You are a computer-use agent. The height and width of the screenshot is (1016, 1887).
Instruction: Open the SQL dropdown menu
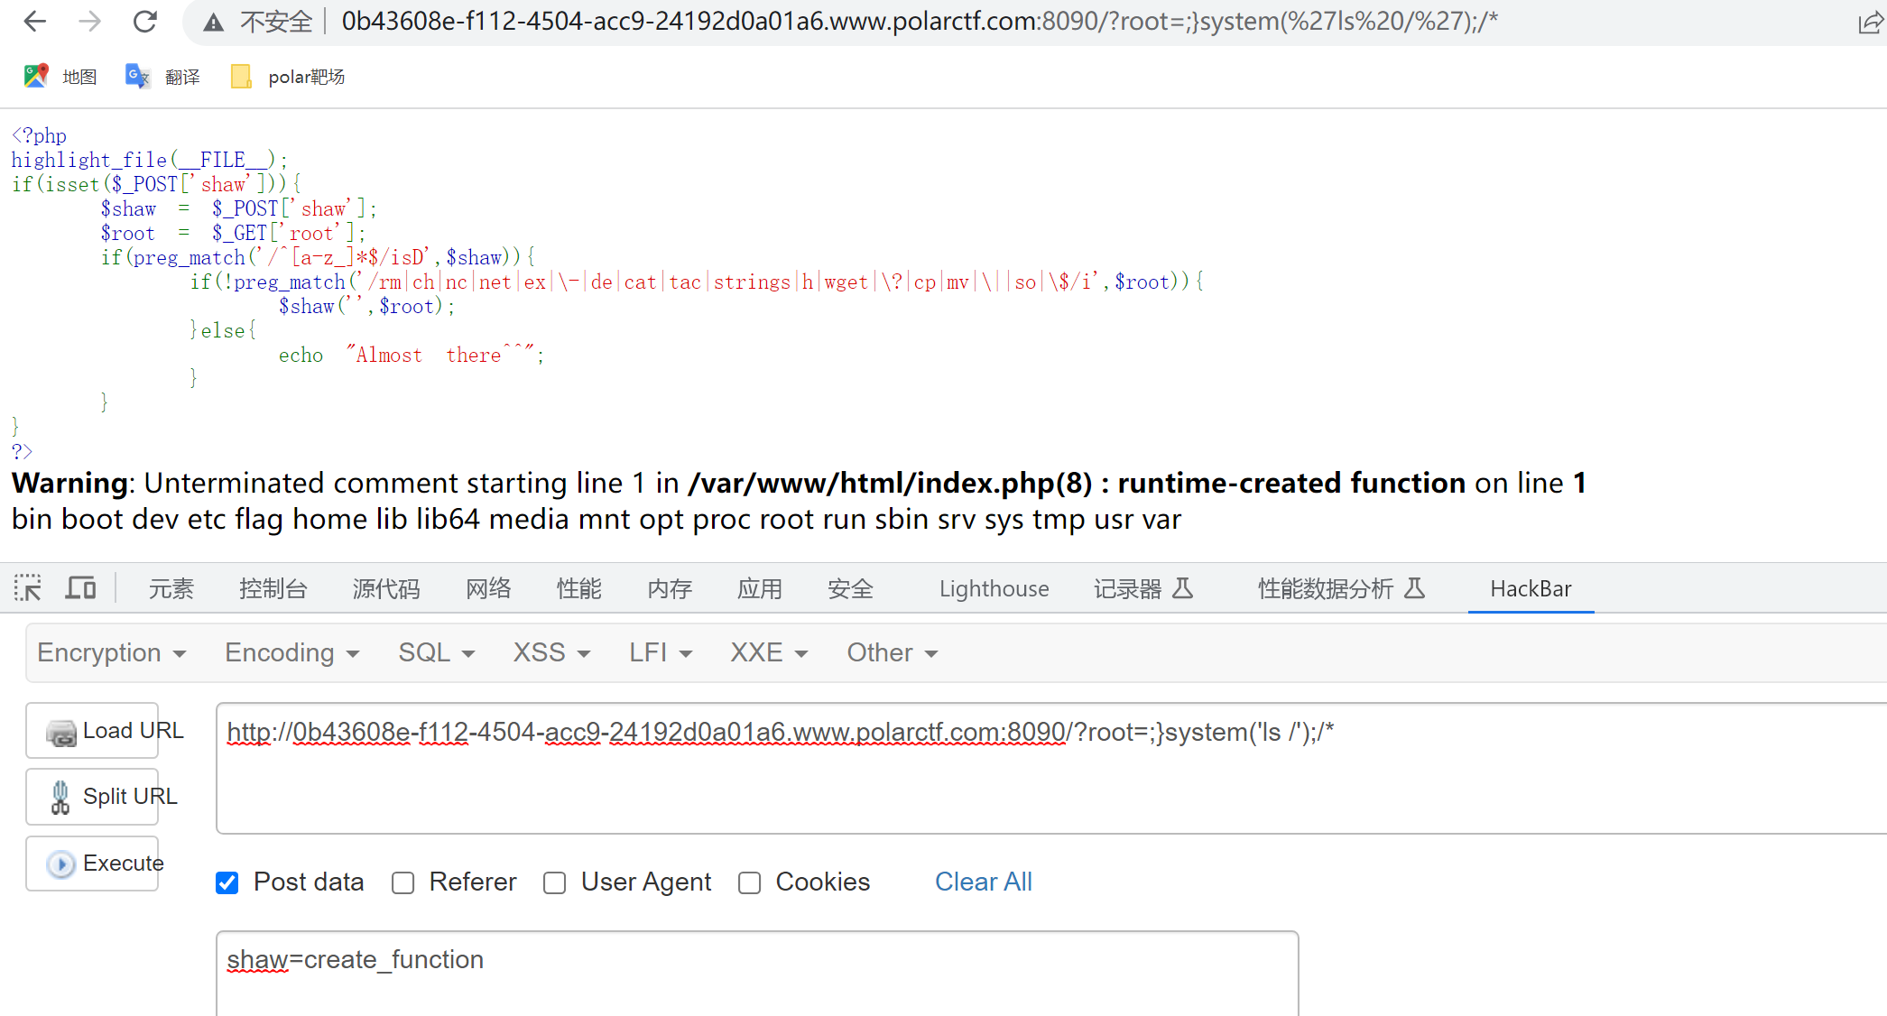point(436,652)
